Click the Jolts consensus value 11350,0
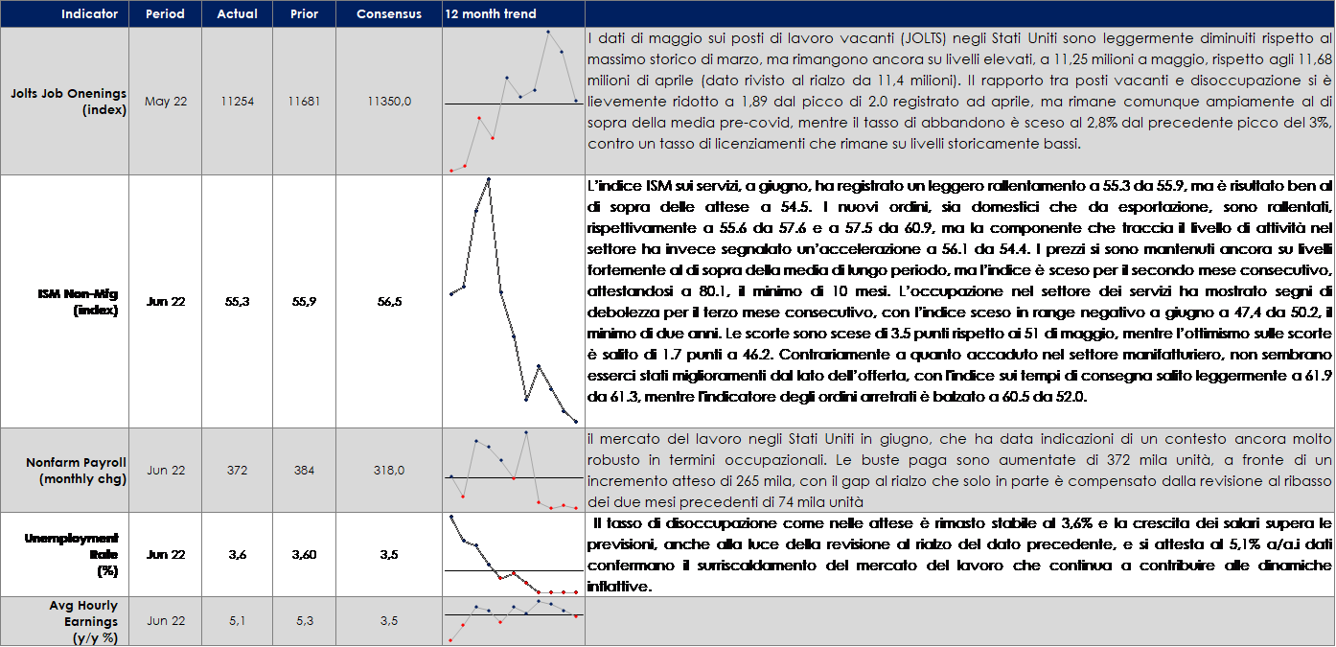 [388, 101]
